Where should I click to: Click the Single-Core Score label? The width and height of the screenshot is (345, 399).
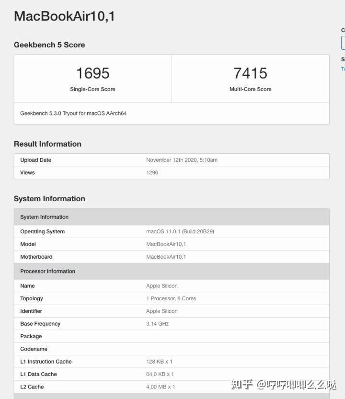click(x=92, y=89)
